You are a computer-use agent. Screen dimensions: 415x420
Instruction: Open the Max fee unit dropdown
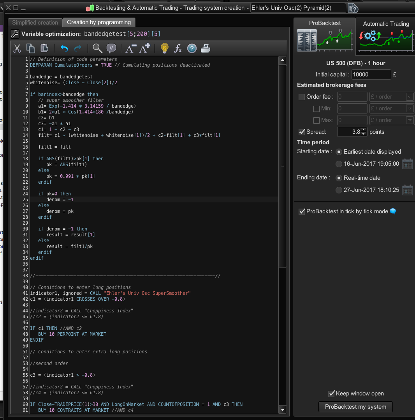tap(410, 121)
